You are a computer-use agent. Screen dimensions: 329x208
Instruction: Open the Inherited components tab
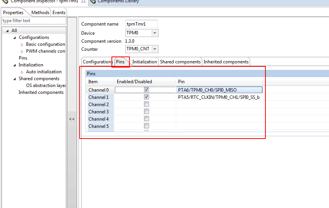(226, 62)
